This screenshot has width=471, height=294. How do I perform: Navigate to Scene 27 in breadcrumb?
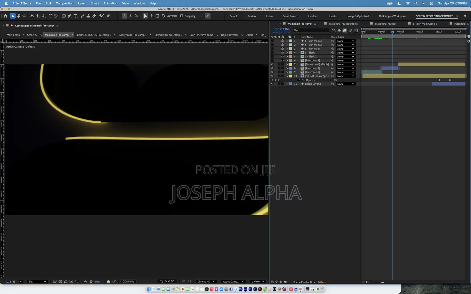pyautogui.click(x=32, y=35)
